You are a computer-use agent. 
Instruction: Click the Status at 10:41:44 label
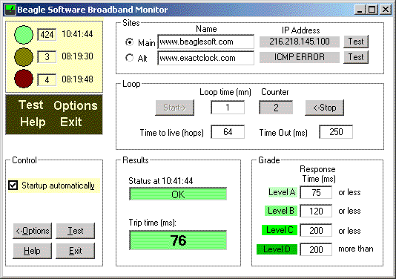point(161,181)
